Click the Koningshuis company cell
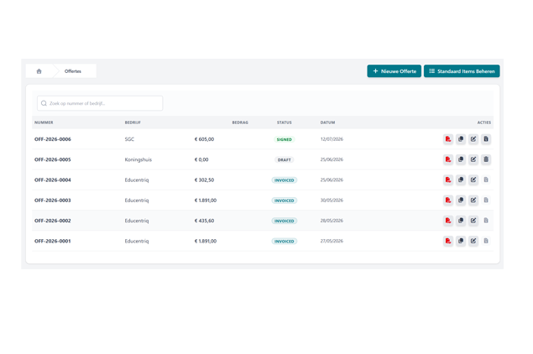 pos(138,159)
